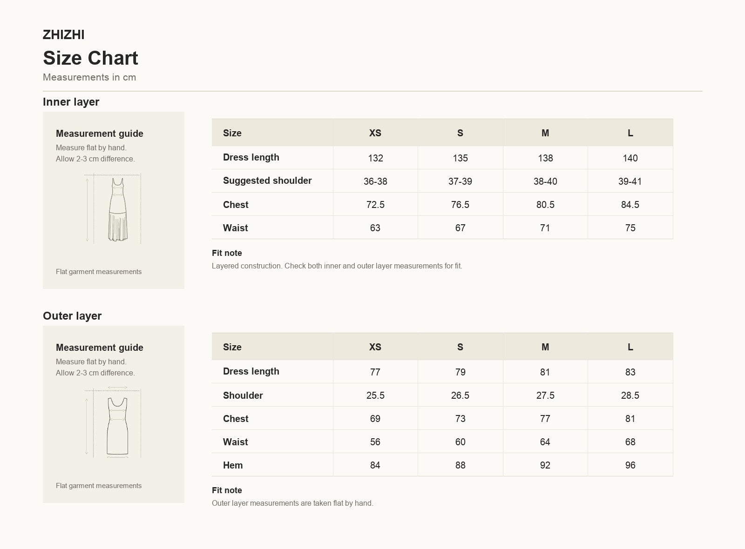Click the Outer layer section heading
Image resolution: width=745 pixels, height=549 pixels.
72,316
